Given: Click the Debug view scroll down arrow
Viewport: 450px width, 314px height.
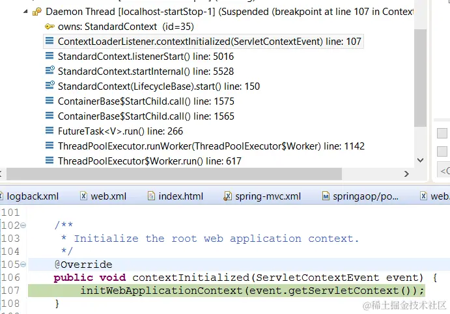Looking at the screenshot, I should pyautogui.click(x=421, y=160).
